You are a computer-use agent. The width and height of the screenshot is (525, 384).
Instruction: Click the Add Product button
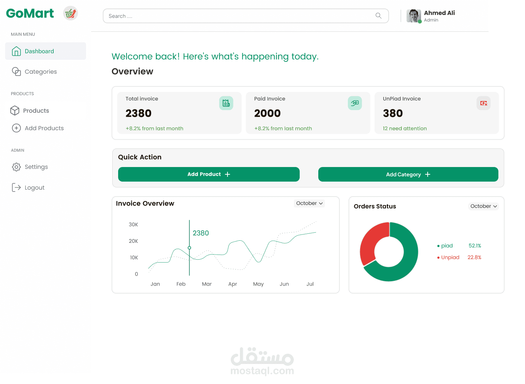[209, 174]
